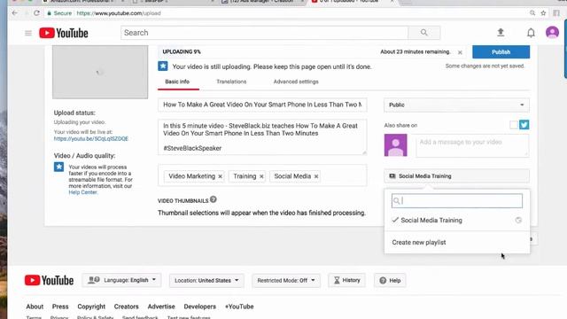Click the browser address bar URL

coord(119,13)
